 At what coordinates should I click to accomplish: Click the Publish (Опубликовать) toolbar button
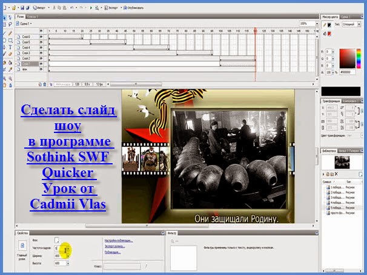coord(133,8)
